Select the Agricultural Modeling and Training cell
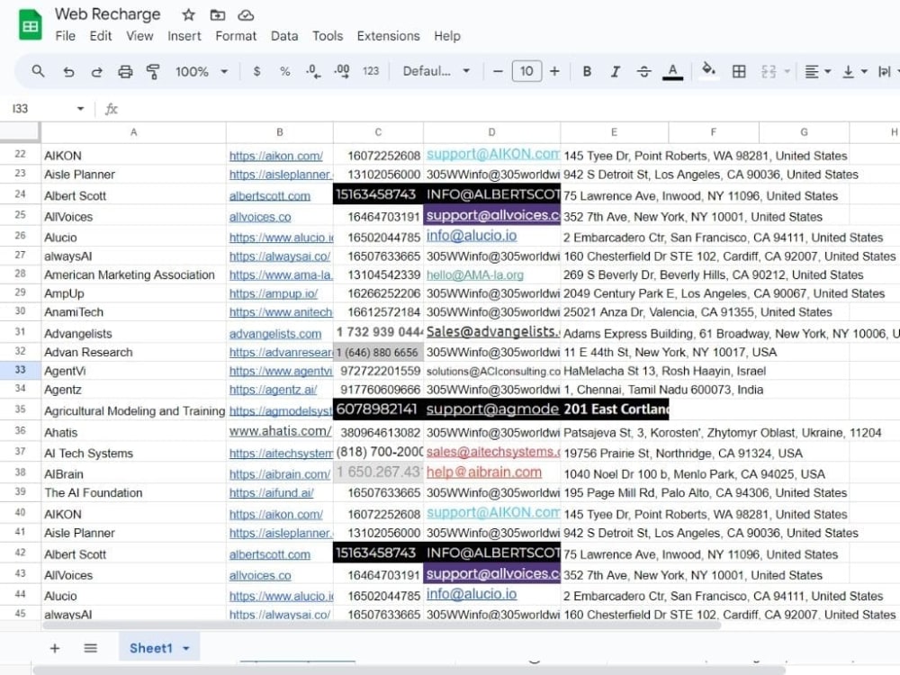900x675 pixels. 133,410
